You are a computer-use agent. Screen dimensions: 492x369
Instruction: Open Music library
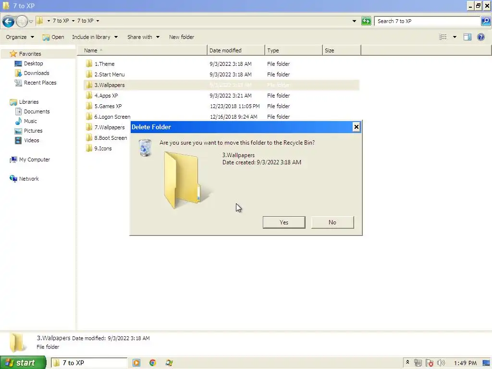tap(30, 121)
